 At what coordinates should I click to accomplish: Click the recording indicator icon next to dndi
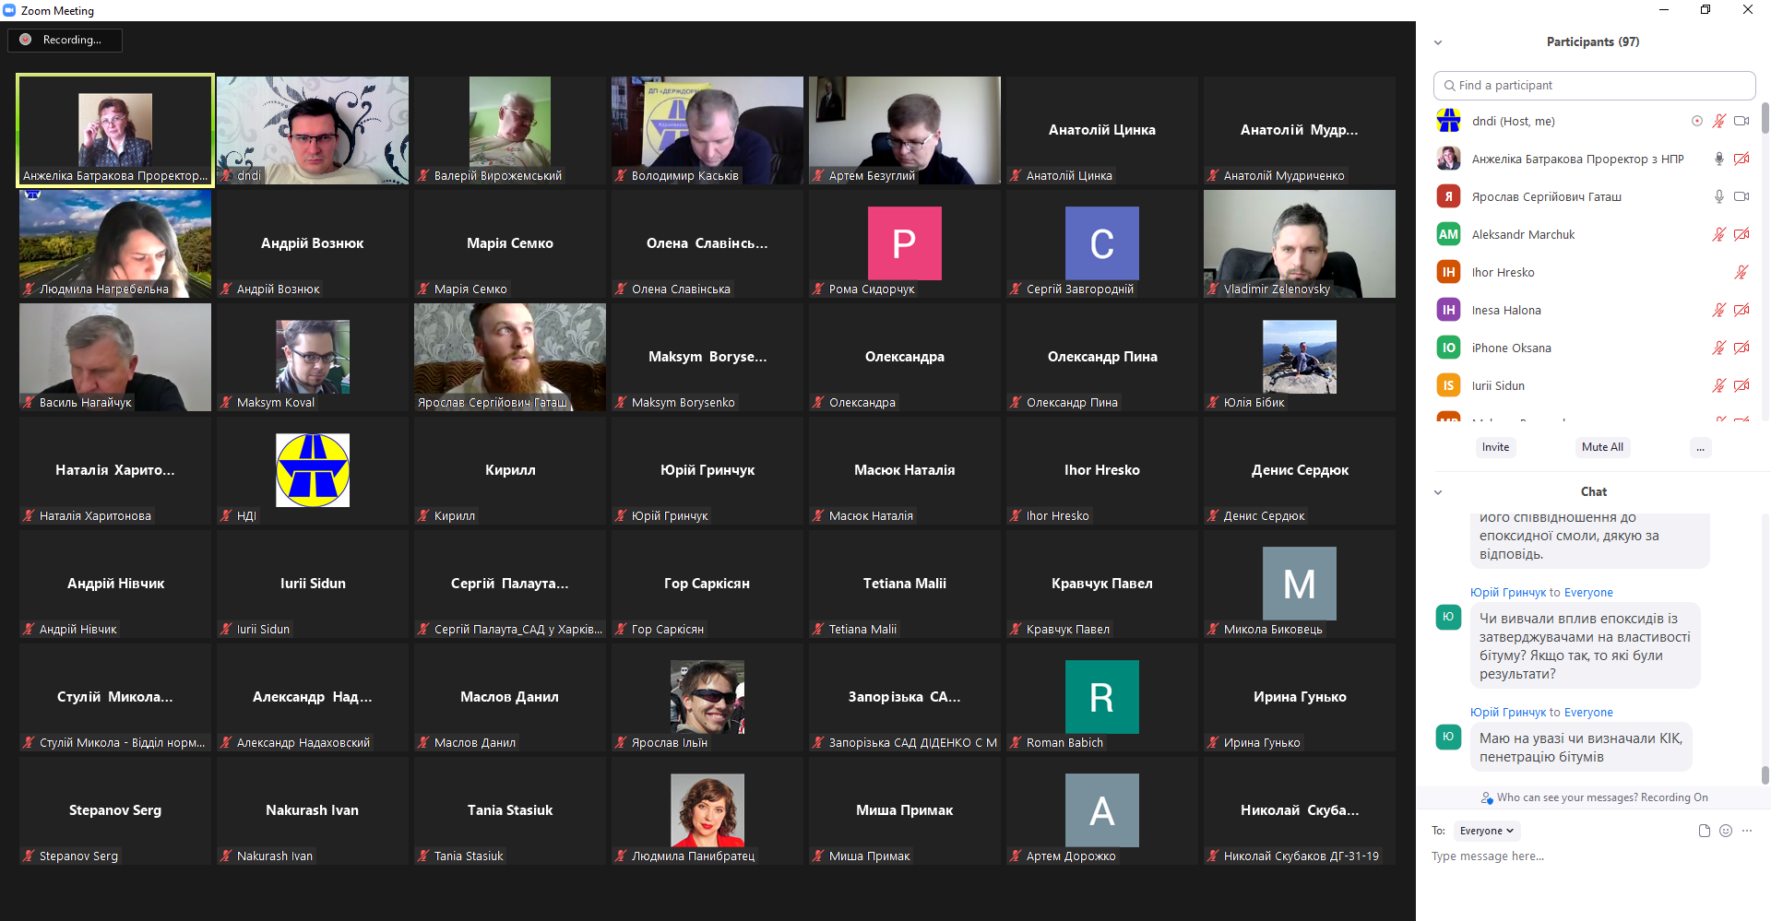click(x=1696, y=121)
